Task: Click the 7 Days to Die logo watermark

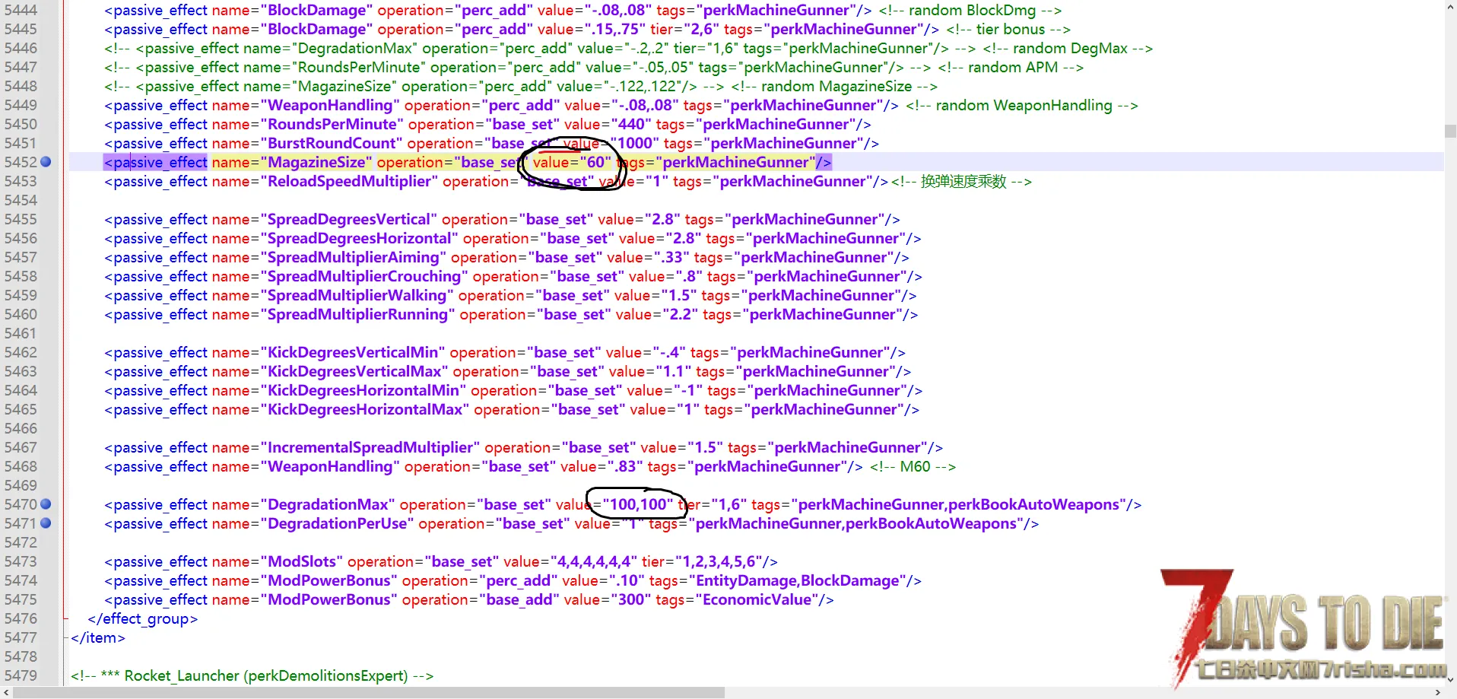Action: (x=1300, y=628)
